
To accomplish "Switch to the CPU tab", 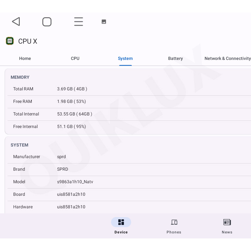I will [x=75, y=59].
